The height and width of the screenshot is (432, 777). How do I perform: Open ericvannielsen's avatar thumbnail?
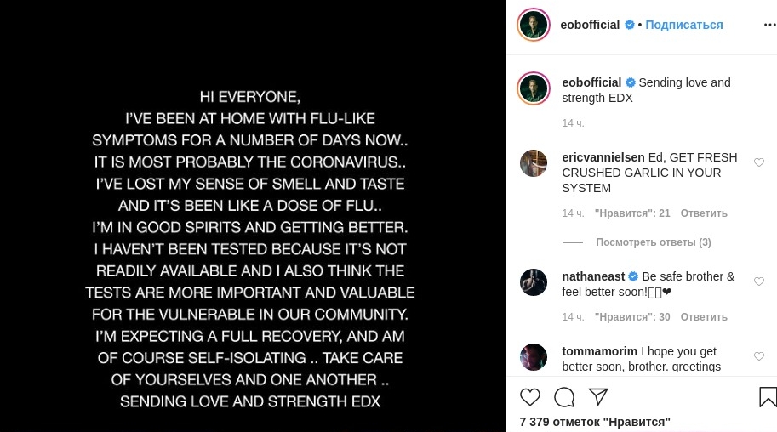(x=534, y=163)
